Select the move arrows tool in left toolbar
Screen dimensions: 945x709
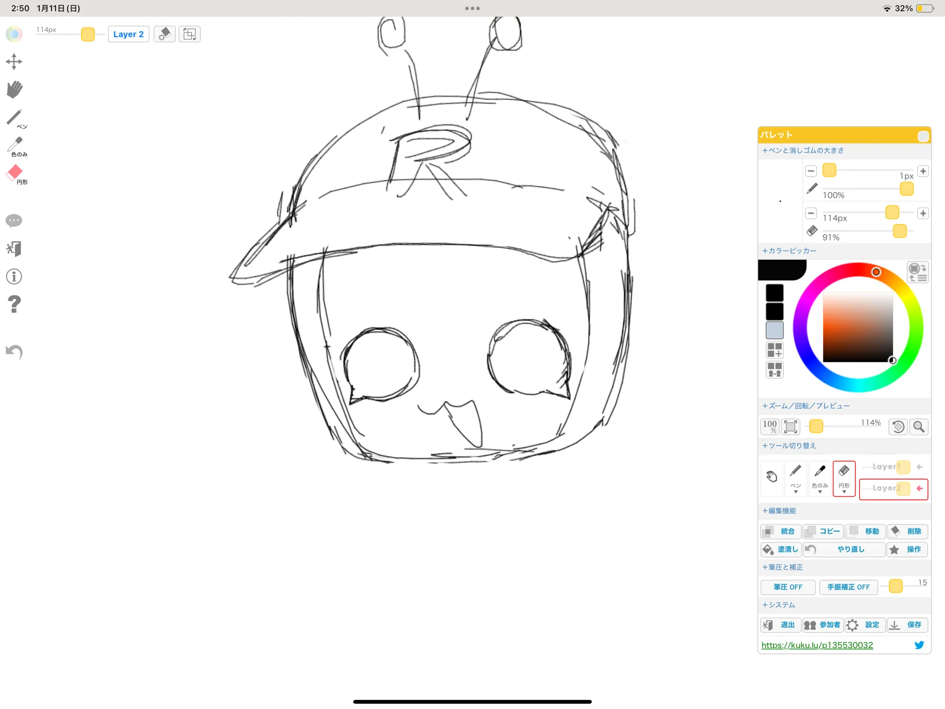tap(14, 62)
